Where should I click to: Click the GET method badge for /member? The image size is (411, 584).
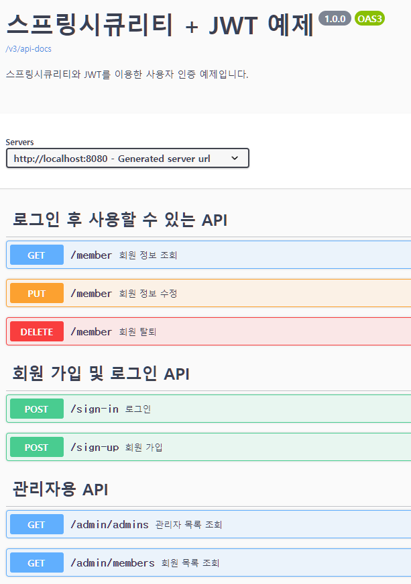[37, 255]
